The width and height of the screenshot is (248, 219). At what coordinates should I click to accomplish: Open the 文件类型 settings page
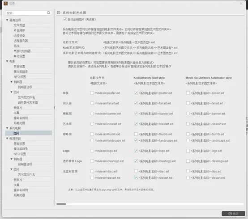(19, 25)
